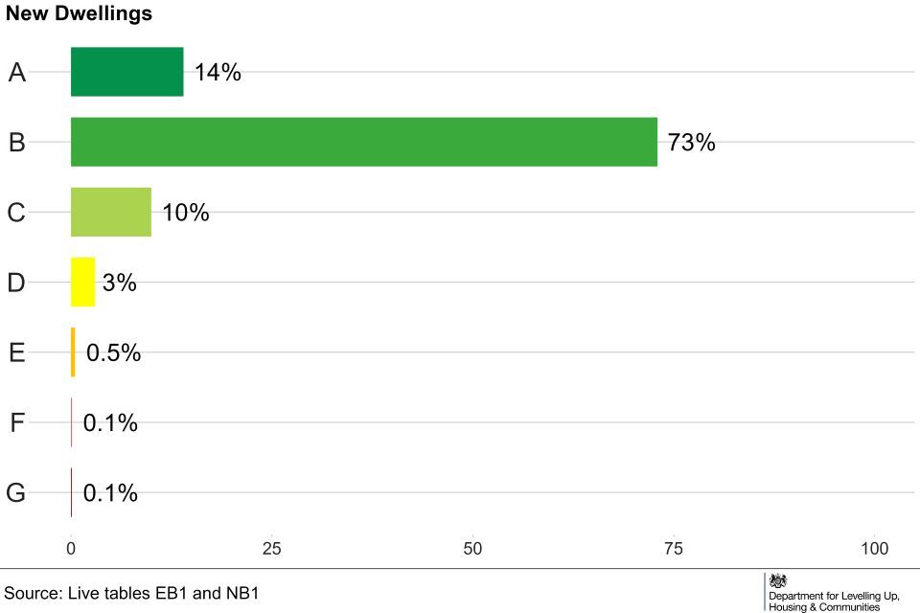Select the 73% value label
The height and width of the screenshot is (613, 920).
tap(691, 143)
